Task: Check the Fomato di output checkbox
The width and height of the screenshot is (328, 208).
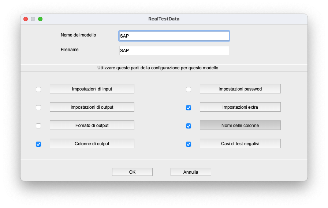Action: click(x=38, y=126)
